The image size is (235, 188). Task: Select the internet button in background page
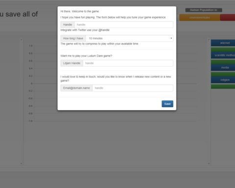click(223, 43)
